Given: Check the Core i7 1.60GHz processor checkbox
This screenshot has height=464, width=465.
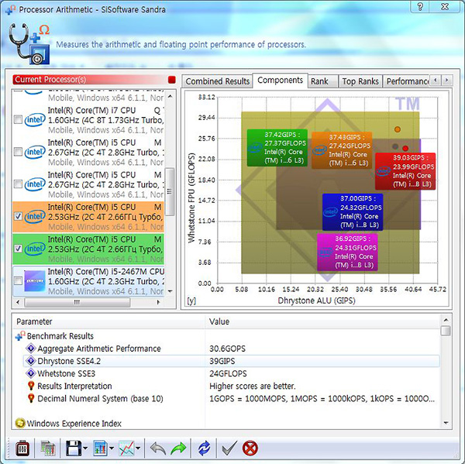Looking at the screenshot, I should pyautogui.click(x=18, y=119).
